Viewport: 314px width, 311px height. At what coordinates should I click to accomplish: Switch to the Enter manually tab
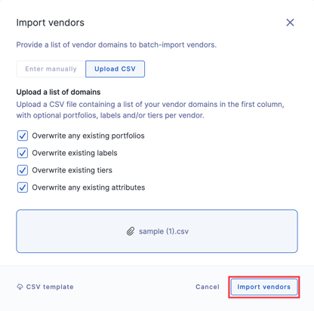pos(51,69)
